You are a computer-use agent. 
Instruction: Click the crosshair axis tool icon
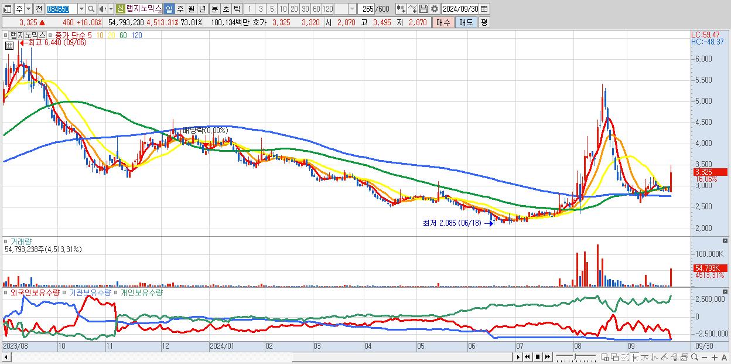tap(636, 357)
